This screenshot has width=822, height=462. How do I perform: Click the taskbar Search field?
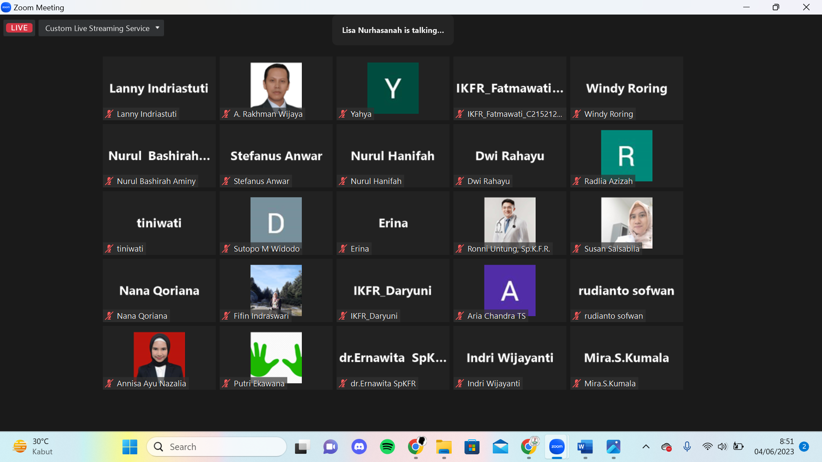point(217,447)
